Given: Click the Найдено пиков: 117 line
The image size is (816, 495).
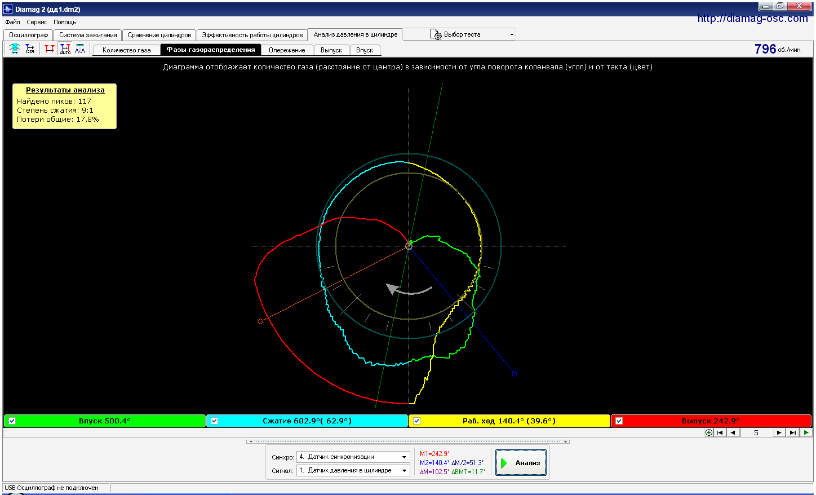Looking at the screenshot, I should coord(54,101).
